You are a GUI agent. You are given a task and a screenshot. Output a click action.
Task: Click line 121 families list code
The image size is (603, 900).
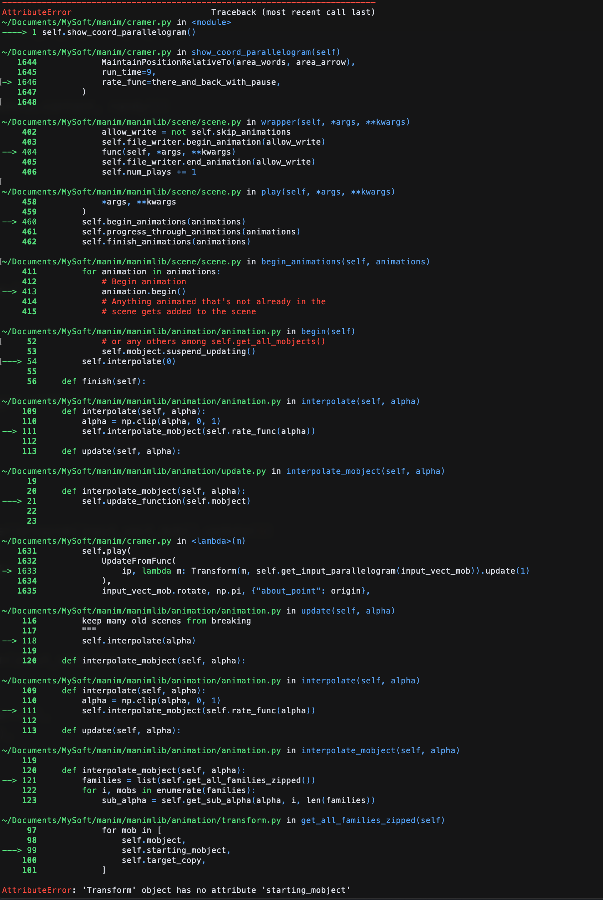pos(199,780)
